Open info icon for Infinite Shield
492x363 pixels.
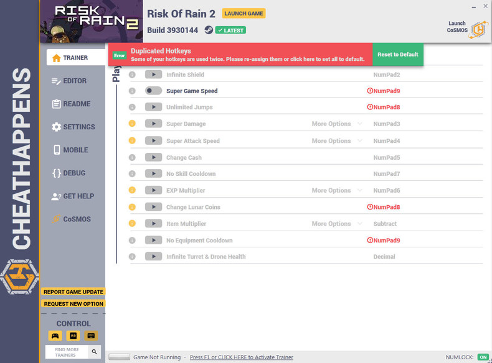[x=132, y=75]
